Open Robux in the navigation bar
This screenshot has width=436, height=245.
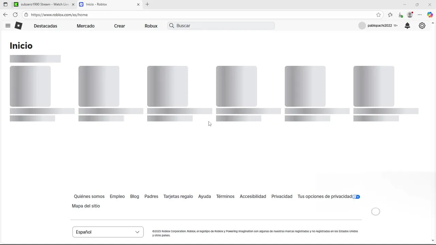pos(151,26)
